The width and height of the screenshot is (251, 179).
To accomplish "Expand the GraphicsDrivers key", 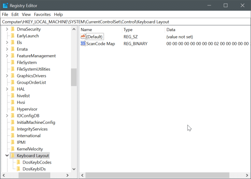I will coord(7,76).
